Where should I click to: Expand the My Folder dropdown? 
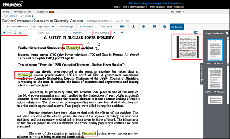coord(177,12)
